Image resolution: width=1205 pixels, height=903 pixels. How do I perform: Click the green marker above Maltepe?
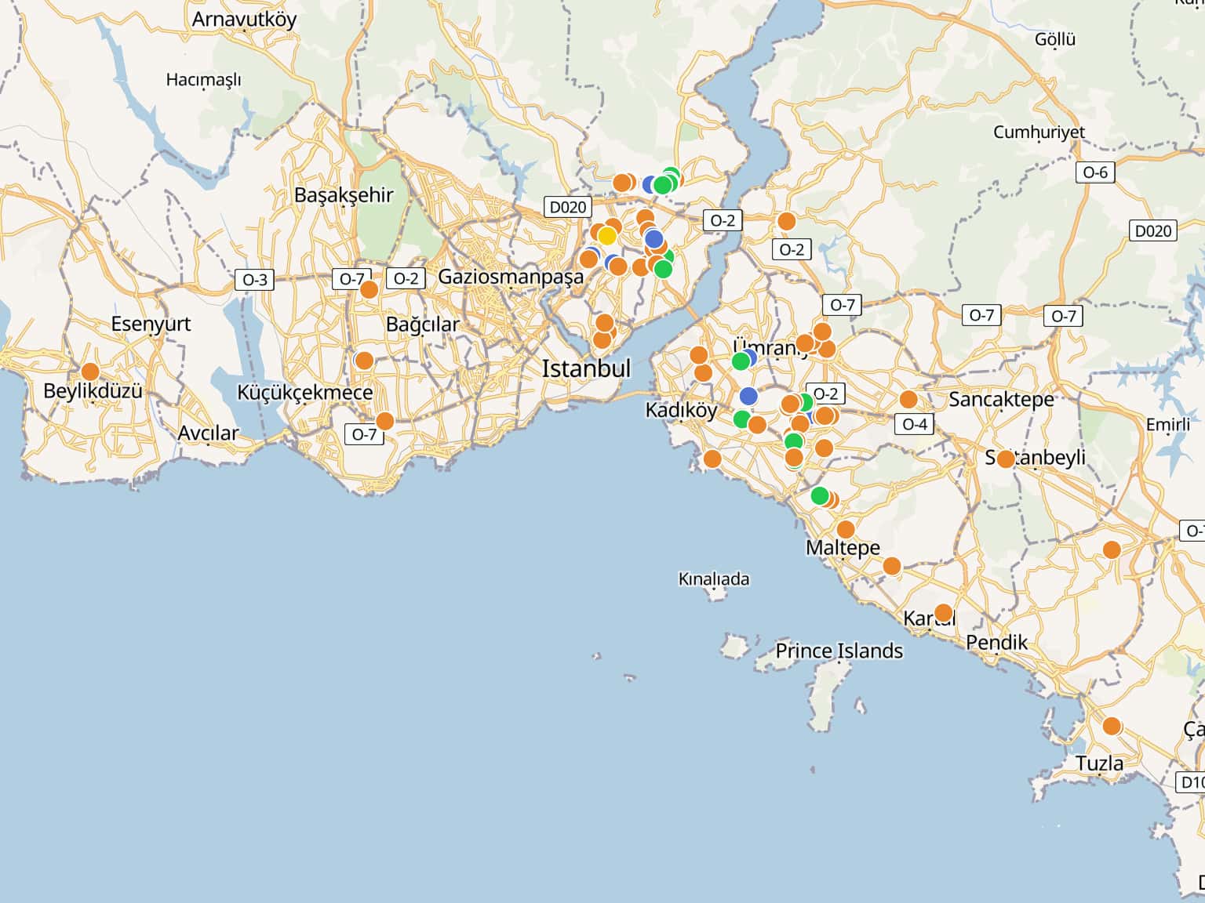[x=820, y=495]
